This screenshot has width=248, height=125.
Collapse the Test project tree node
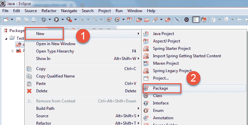click(x=6, y=38)
